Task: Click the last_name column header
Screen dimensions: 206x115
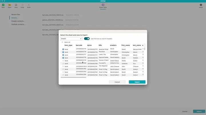Action: pos(137,45)
